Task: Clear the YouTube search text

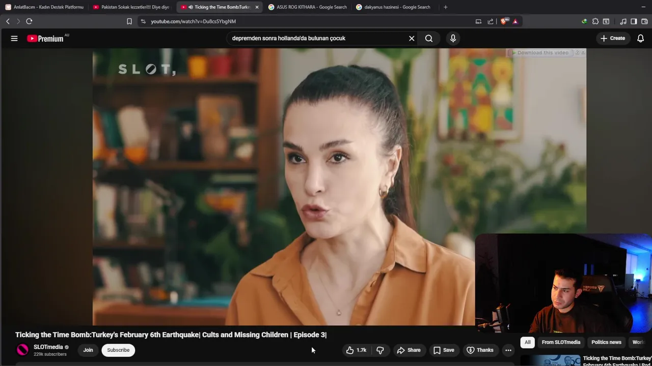Action: (x=412, y=38)
